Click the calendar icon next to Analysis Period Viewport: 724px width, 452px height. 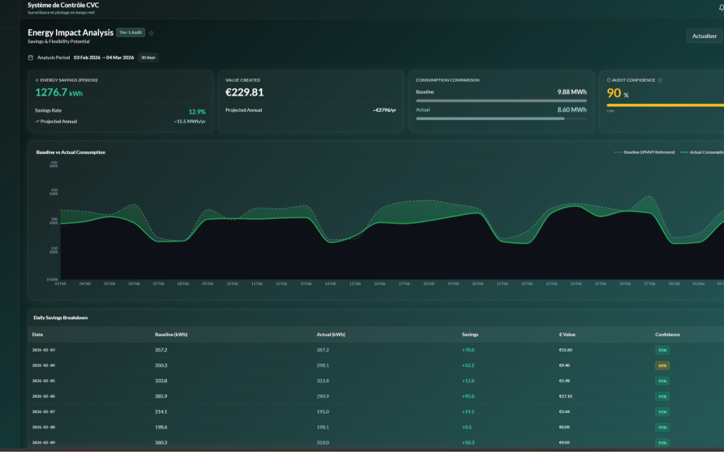click(31, 58)
